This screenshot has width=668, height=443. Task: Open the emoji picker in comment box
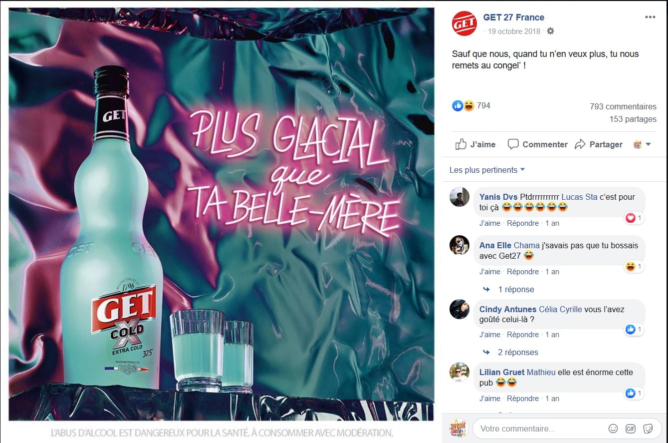(x=613, y=429)
